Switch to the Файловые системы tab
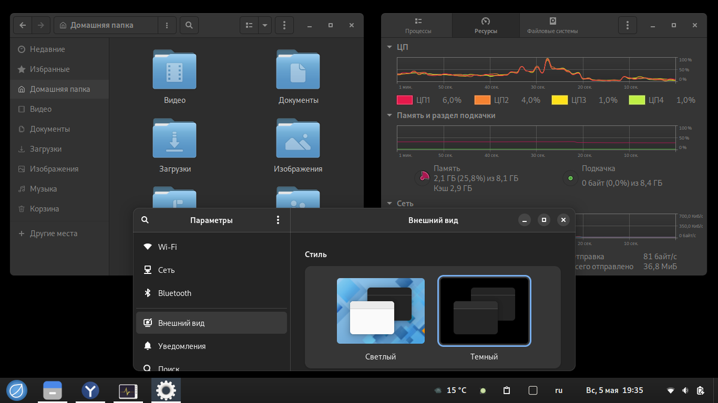The image size is (718, 403). 552,26
